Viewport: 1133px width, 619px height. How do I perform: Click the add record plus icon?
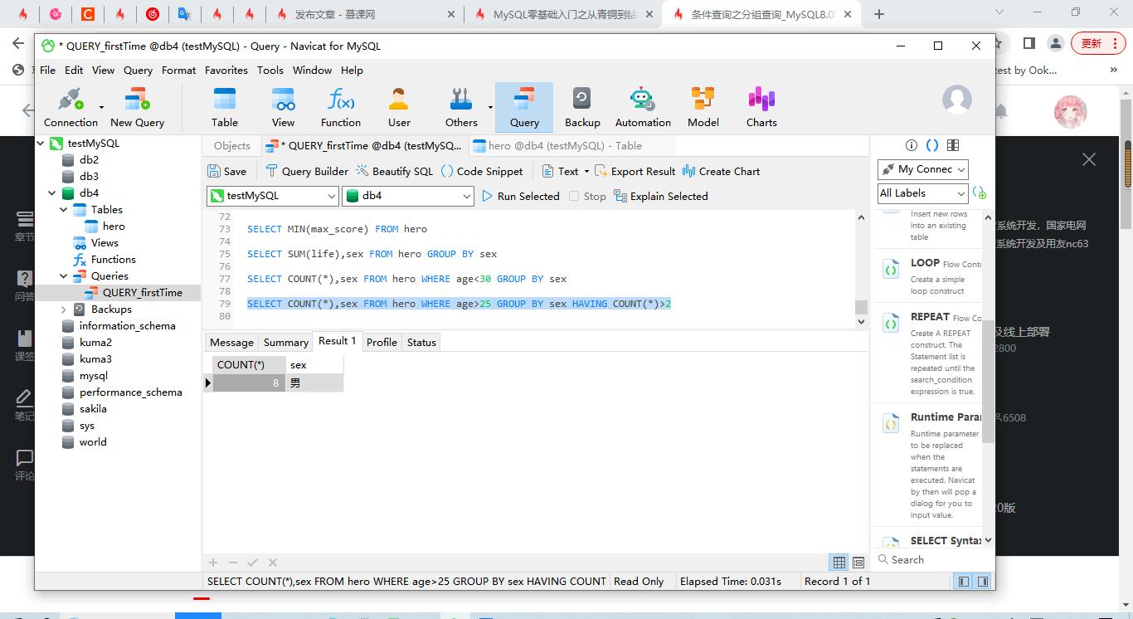tap(213, 562)
